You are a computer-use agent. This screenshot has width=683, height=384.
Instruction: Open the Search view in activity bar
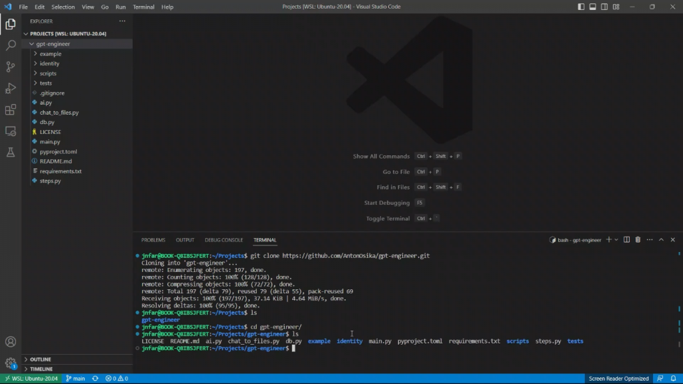[11, 45]
